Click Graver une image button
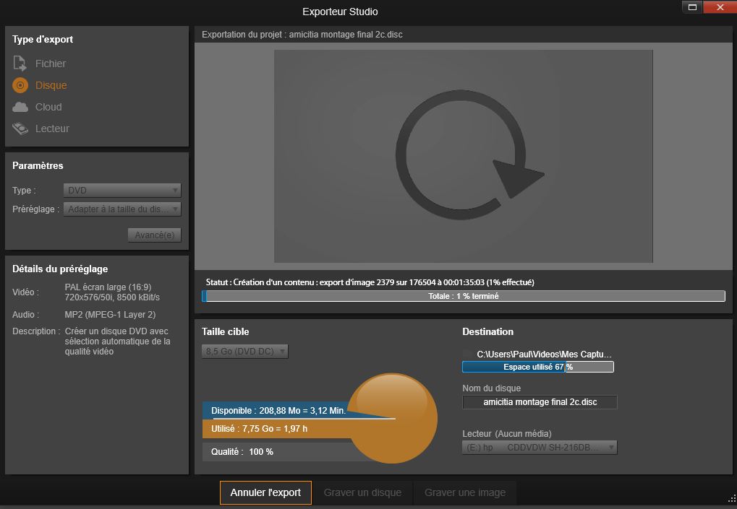Viewport: 737px width, 509px height. (465, 492)
